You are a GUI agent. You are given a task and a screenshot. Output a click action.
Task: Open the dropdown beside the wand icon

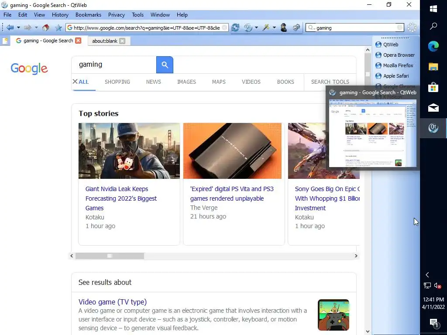274,27
